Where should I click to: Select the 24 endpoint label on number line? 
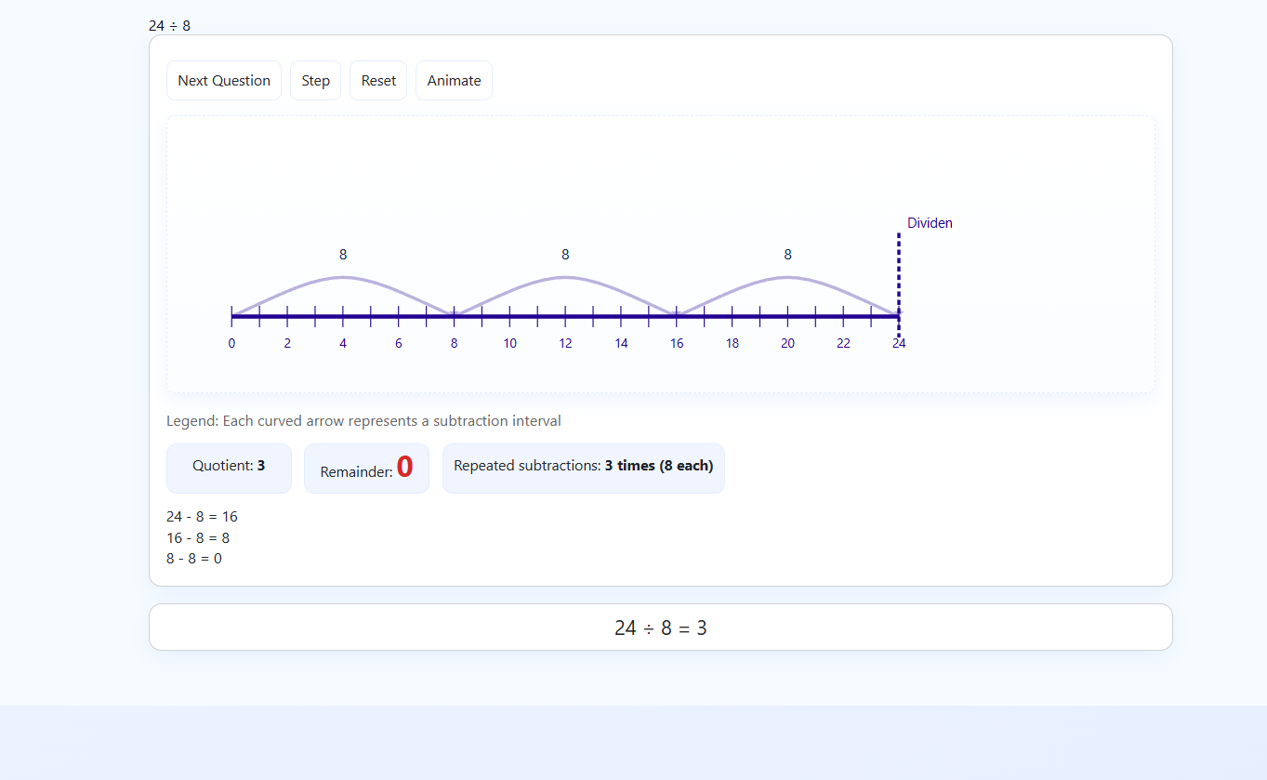coord(899,343)
